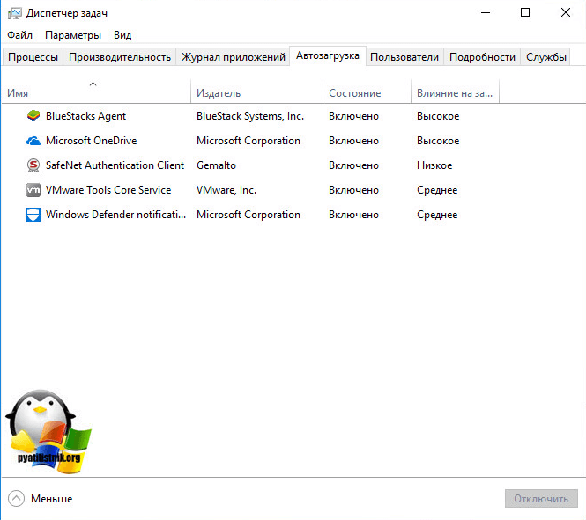The height and width of the screenshot is (520, 586).
Task: Select the Windows Defender notificati... row name
Action: click(115, 215)
